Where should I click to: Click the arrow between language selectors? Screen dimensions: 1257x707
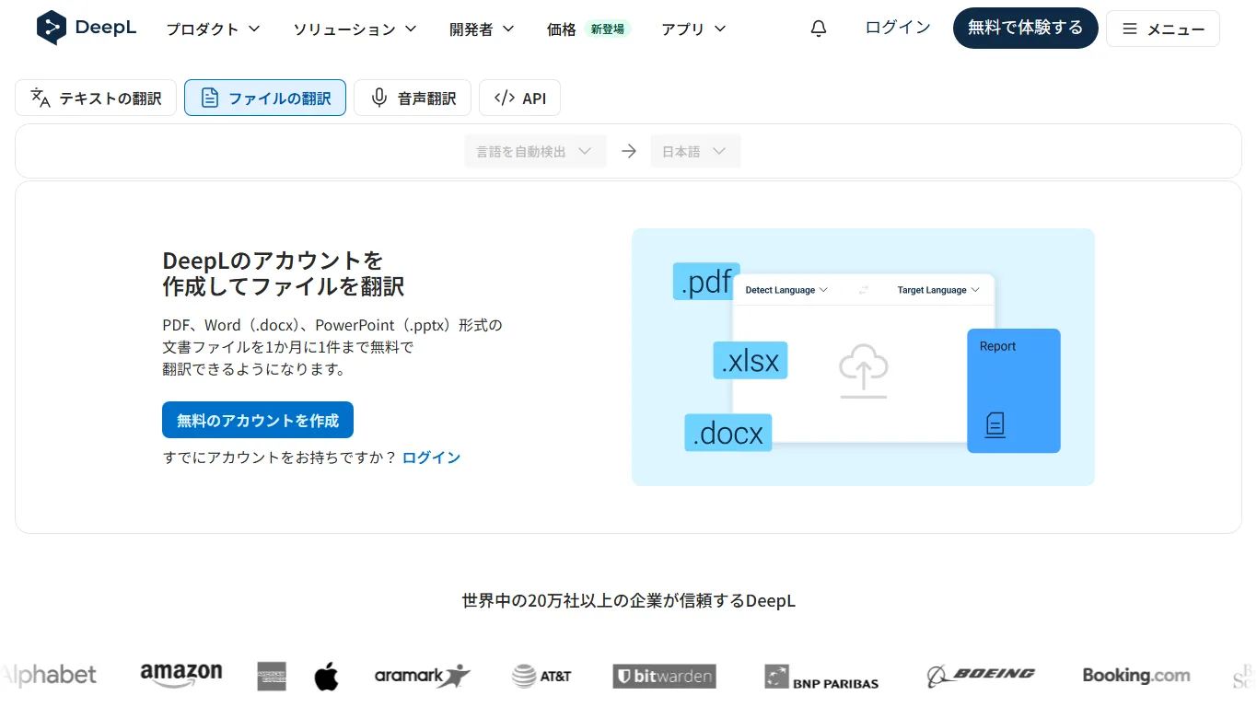tap(629, 151)
